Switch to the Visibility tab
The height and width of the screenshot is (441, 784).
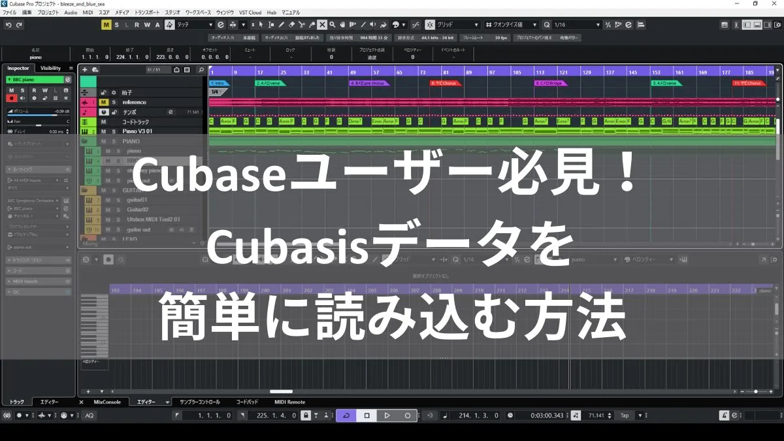pyautogui.click(x=50, y=68)
